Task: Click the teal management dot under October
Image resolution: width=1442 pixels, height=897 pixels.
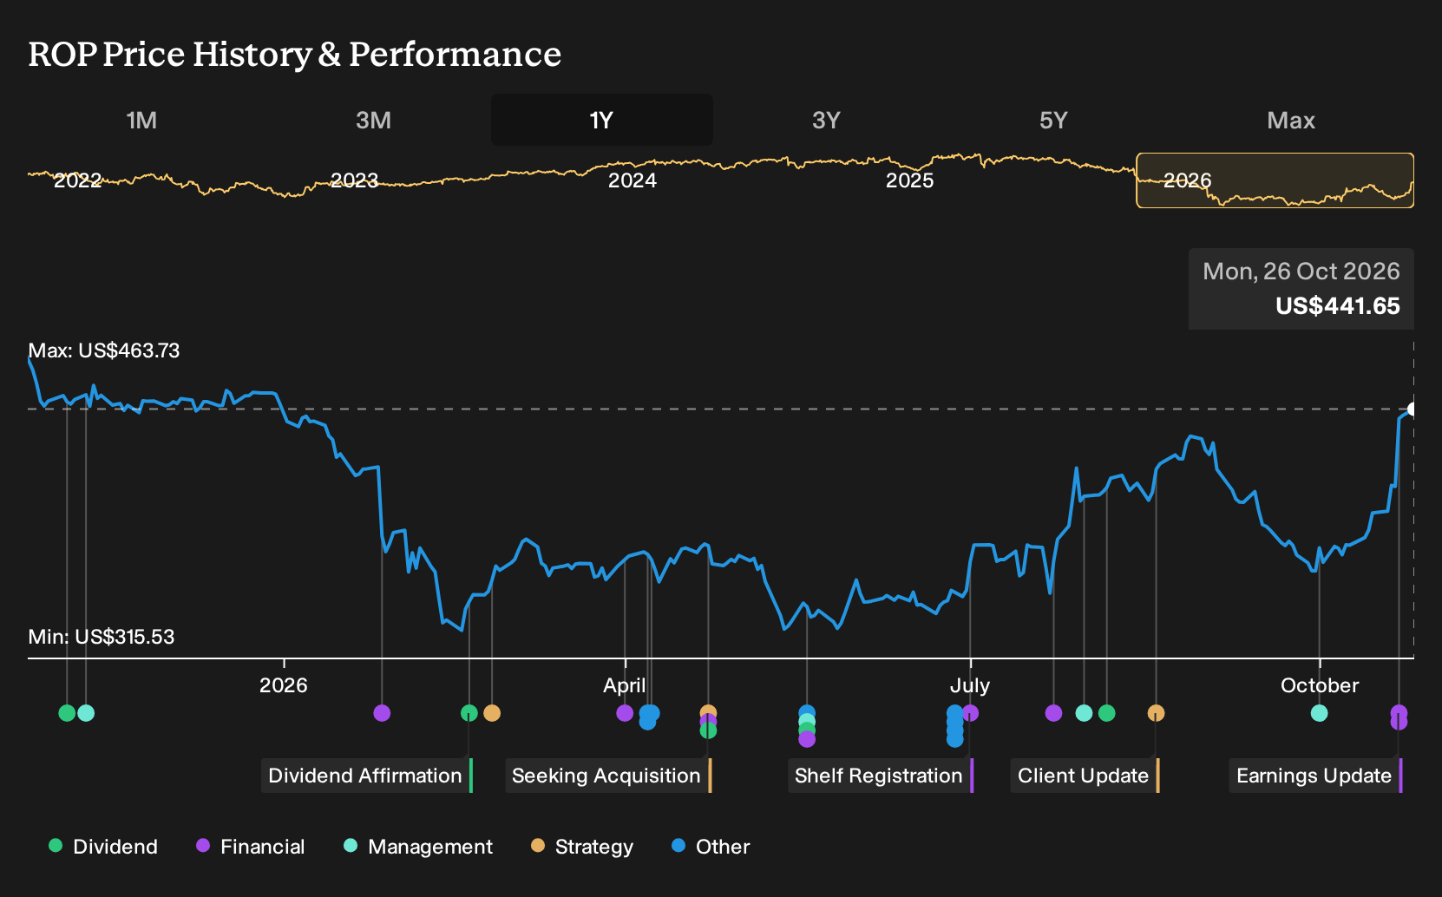Action: tap(1319, 713)
